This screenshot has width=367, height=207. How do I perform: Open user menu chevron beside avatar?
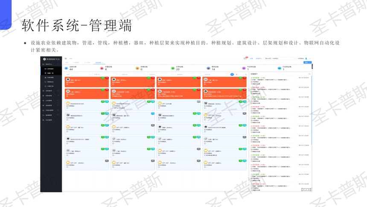pyautogui.click(x=310, y=59)
